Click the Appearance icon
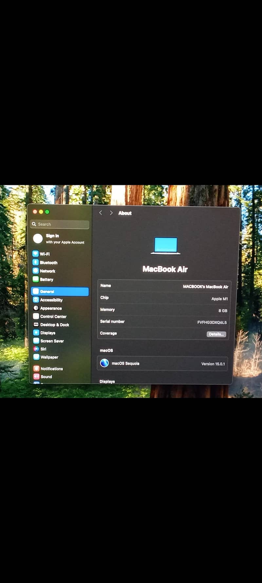The image size is (262, 583). [x=36, y=308]
